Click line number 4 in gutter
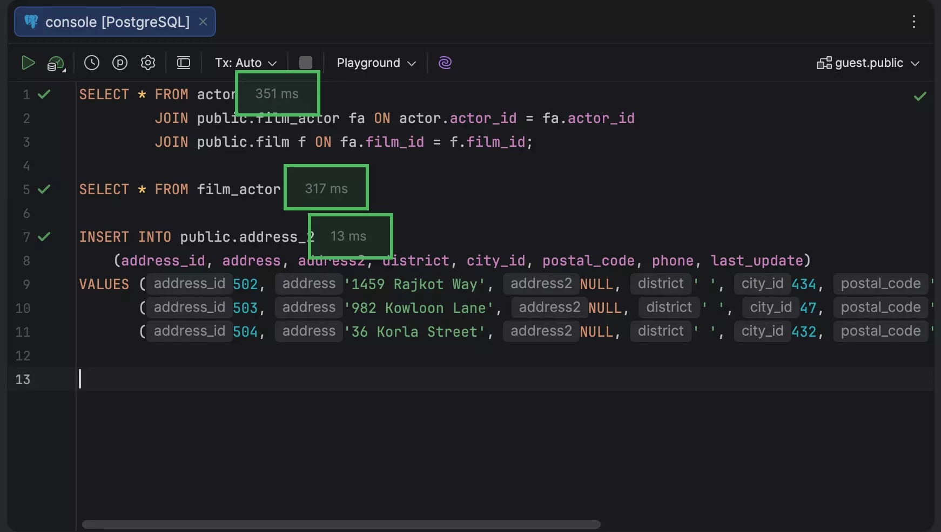This screenshot has width=941, height=532. tap(26, 166)
